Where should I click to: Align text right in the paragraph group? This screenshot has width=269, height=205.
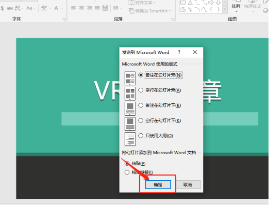89,8
